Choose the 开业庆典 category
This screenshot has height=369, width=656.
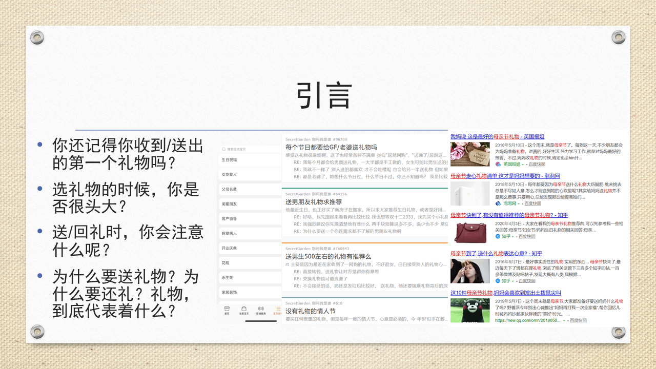(x=250, y=248)
